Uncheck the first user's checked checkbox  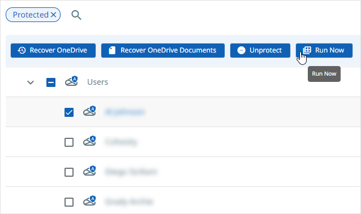(69, 112)
